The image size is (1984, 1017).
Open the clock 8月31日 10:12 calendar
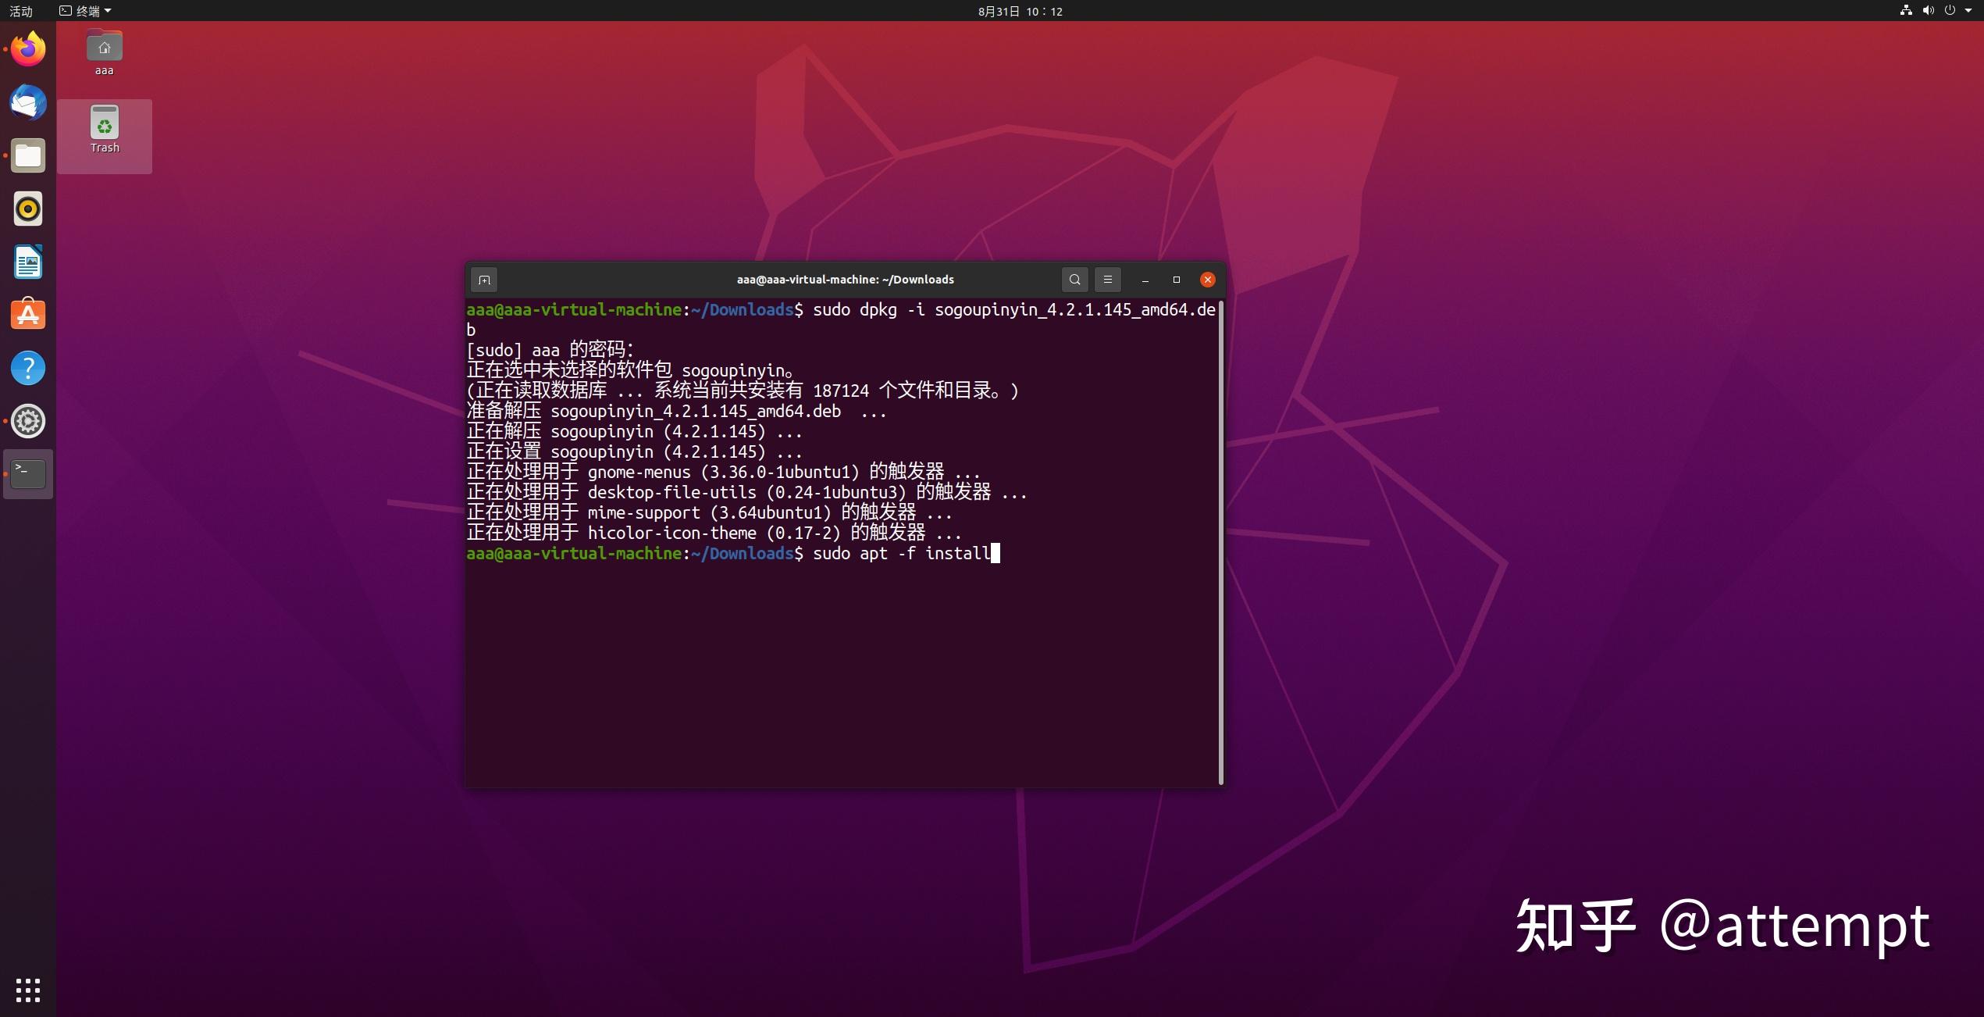pyautogui.click(x=1020, y=11)
